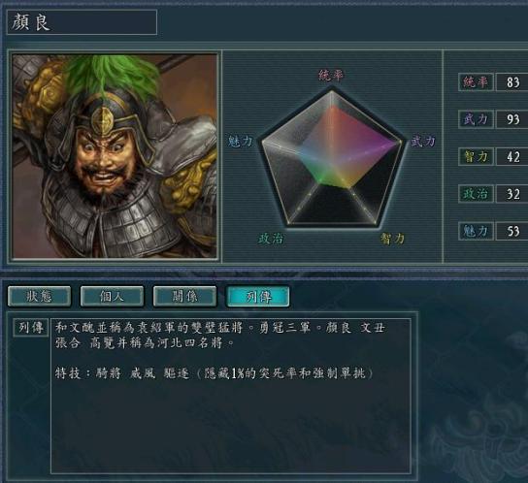Click the war value 93

[x=512, y=119]
